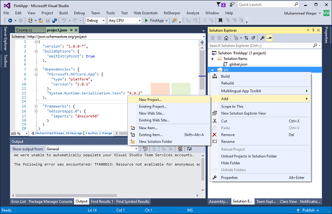Viewport: 332px width, 214px height.
Task: Toggle auto-hide pin of Solution Explorer
Action: [313, 30]
